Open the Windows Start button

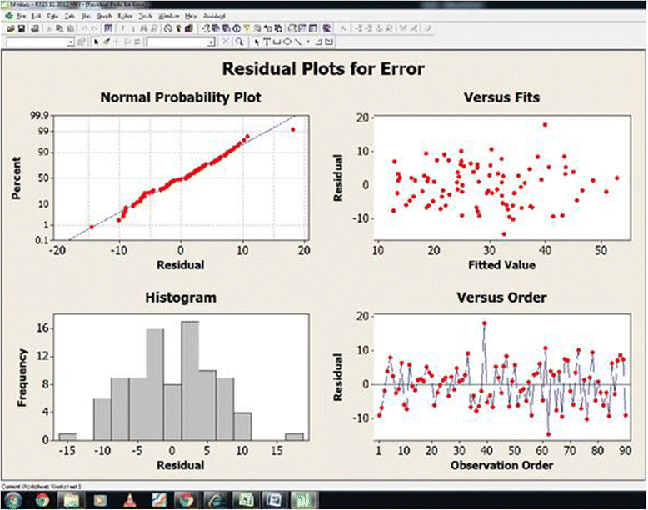12,501
